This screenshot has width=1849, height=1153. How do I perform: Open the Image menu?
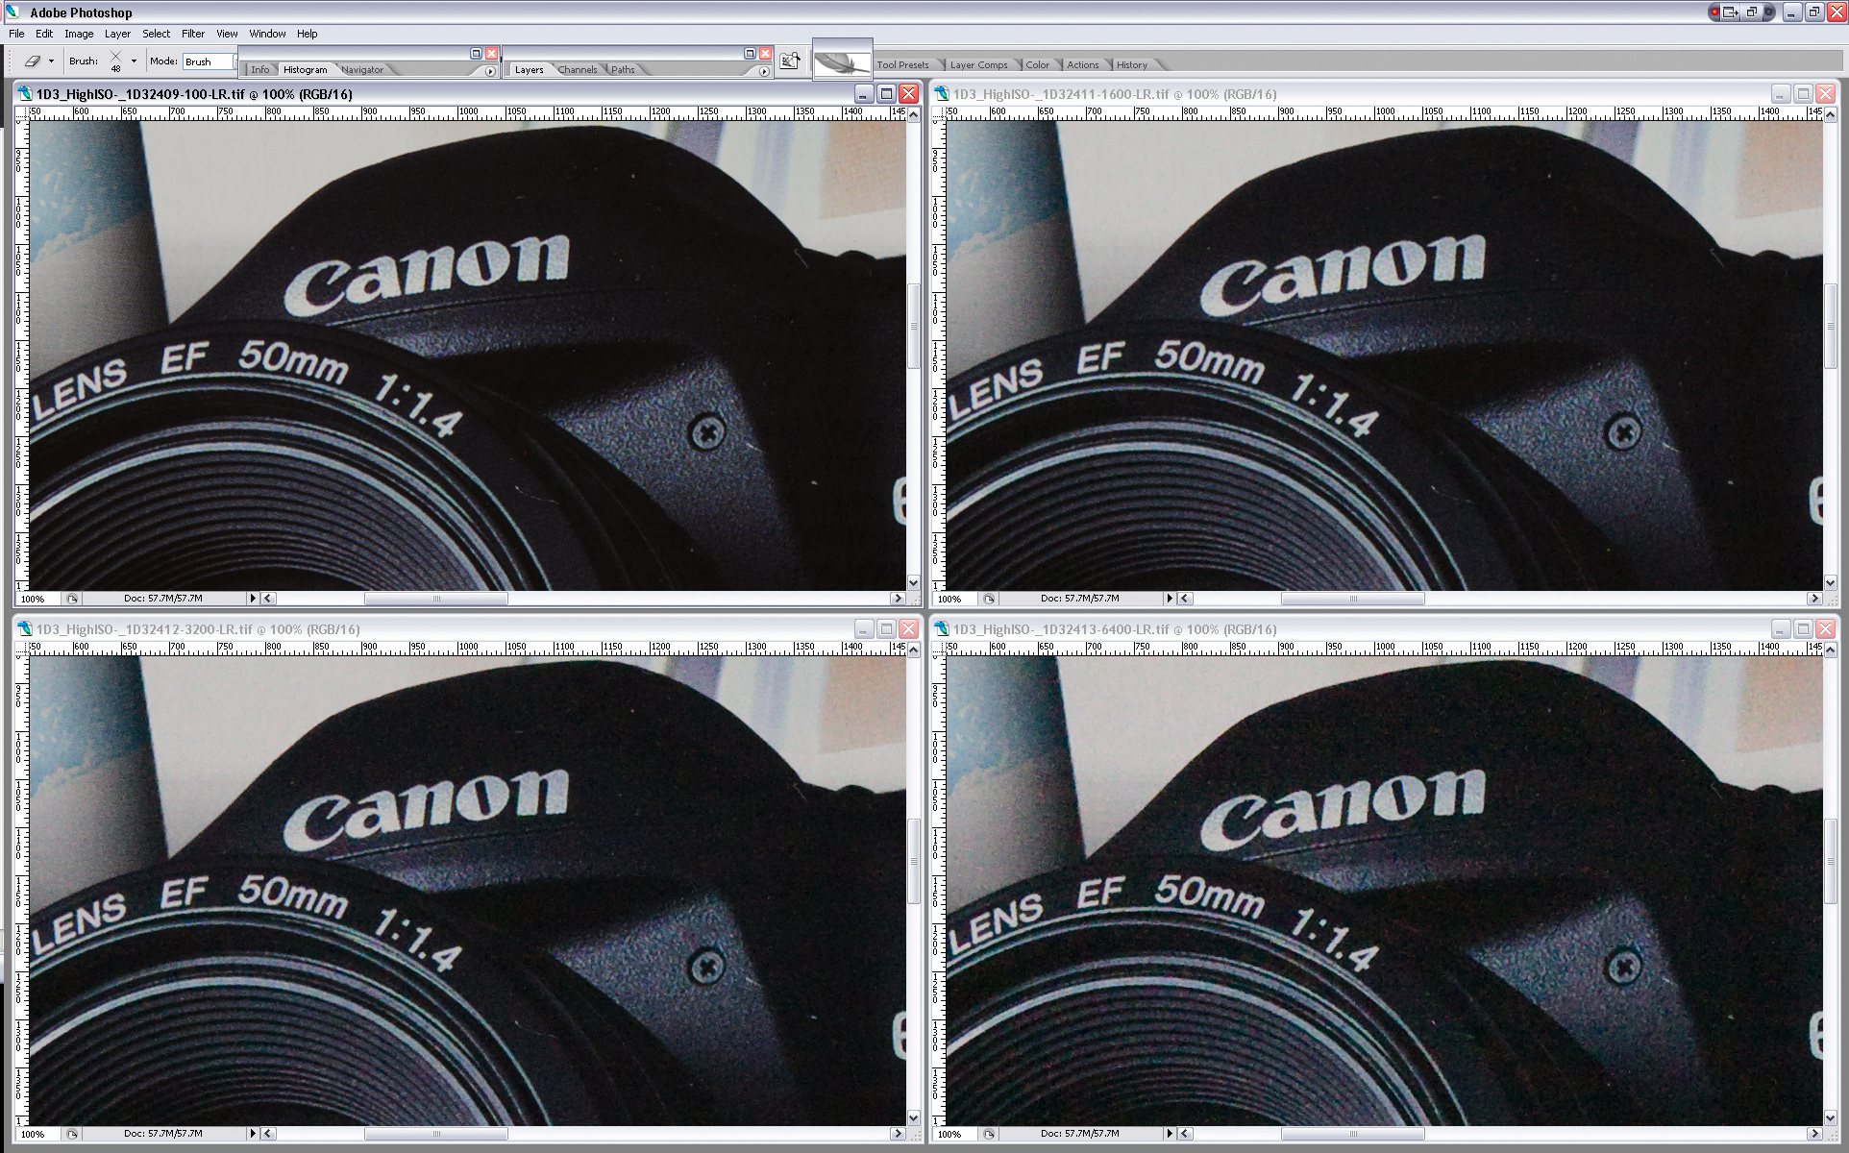pyautogui.click(x=79, y=34)
